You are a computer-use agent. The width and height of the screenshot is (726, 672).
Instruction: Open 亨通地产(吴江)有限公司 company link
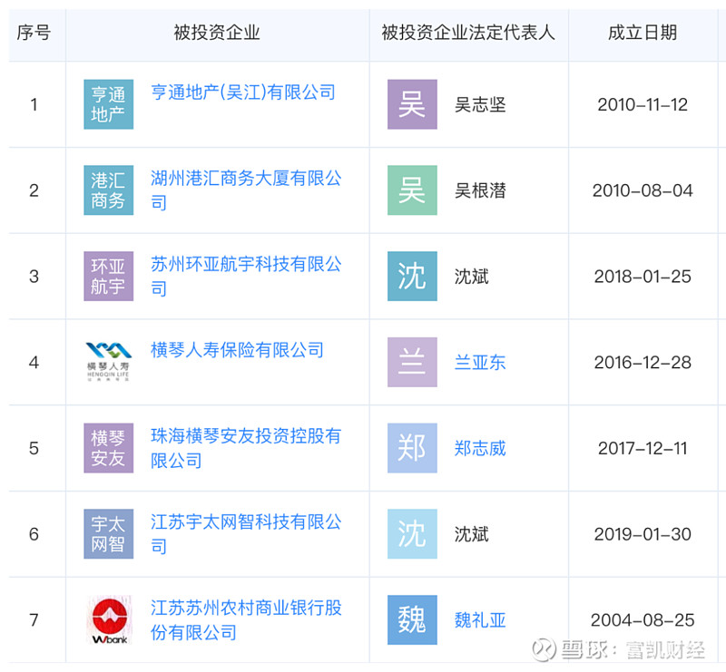click(243, 92)
